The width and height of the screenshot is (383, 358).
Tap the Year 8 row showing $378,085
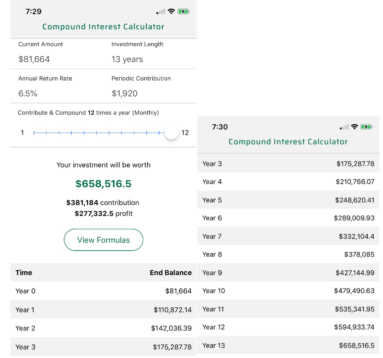(x=288, y=255)
